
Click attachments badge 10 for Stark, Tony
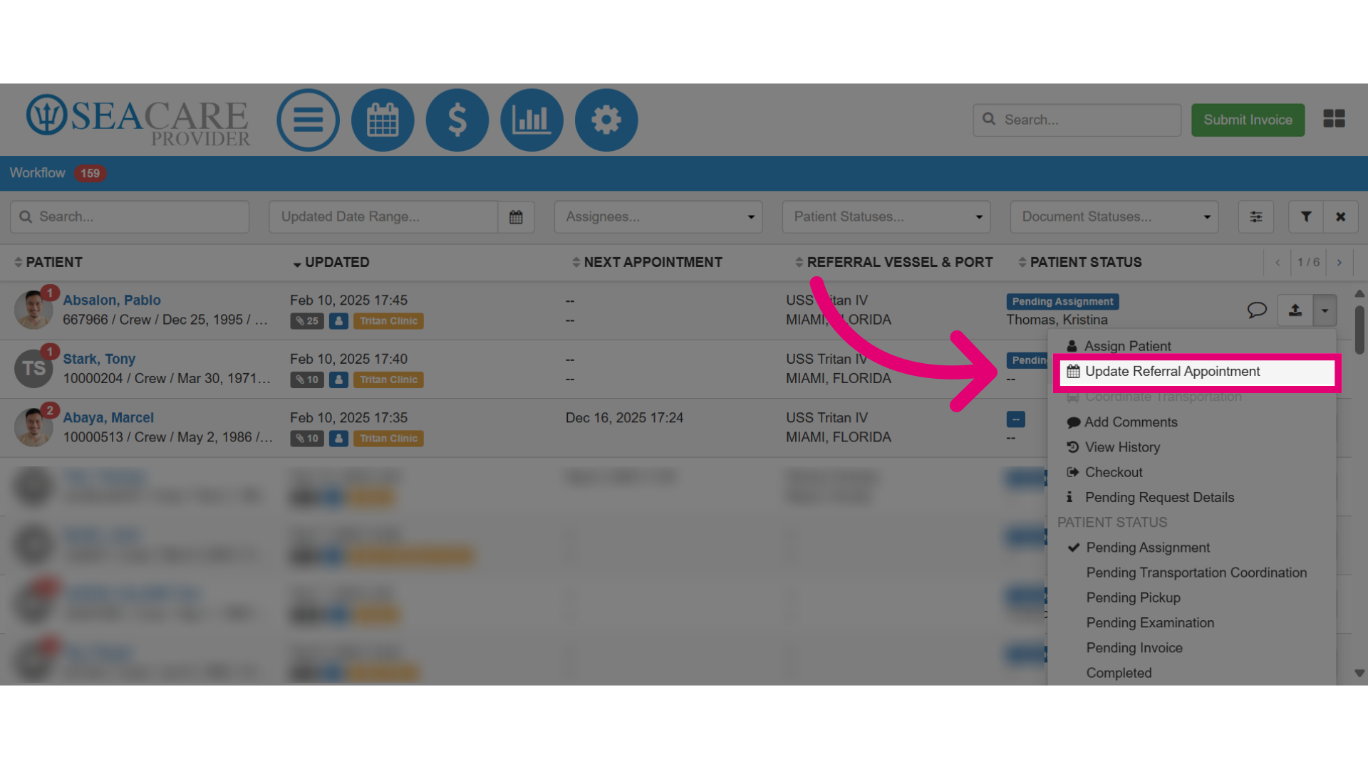(x=307, y=380)
